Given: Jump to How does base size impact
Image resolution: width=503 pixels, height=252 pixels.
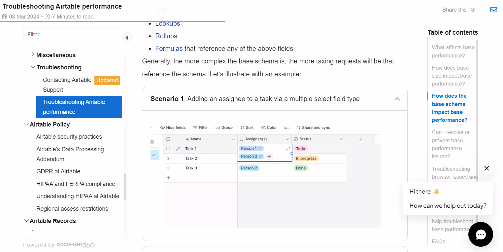Looking at the screenshot, I should 452,76.
